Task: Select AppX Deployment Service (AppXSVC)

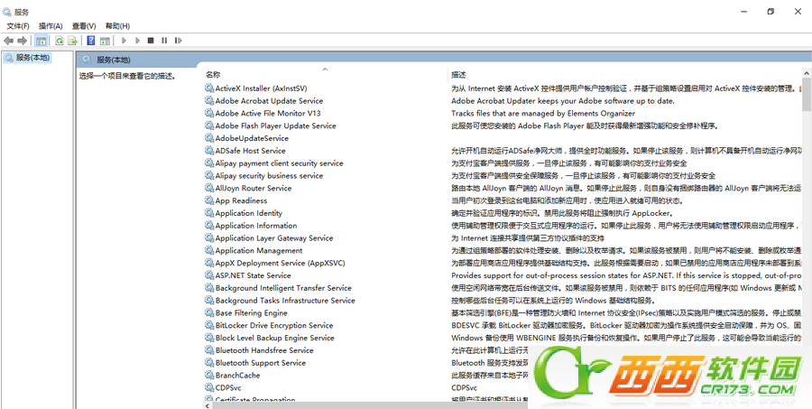Action: click(x=281, y=263)
